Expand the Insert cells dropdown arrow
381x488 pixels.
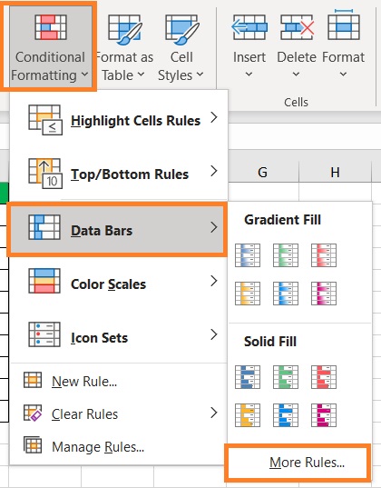(x=249, y=75)
